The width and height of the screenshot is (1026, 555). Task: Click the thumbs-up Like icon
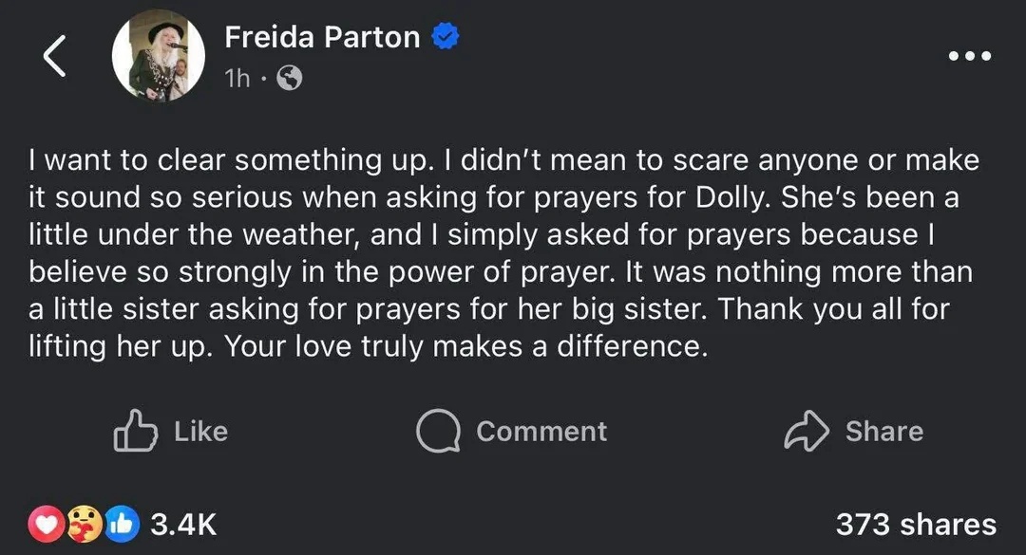(132, 431)
